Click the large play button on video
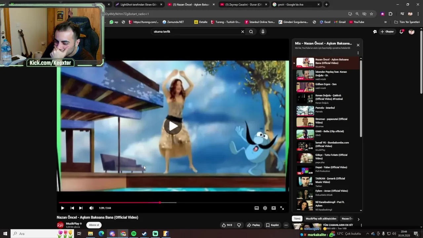423x238 pixels. tap(173, 126)
